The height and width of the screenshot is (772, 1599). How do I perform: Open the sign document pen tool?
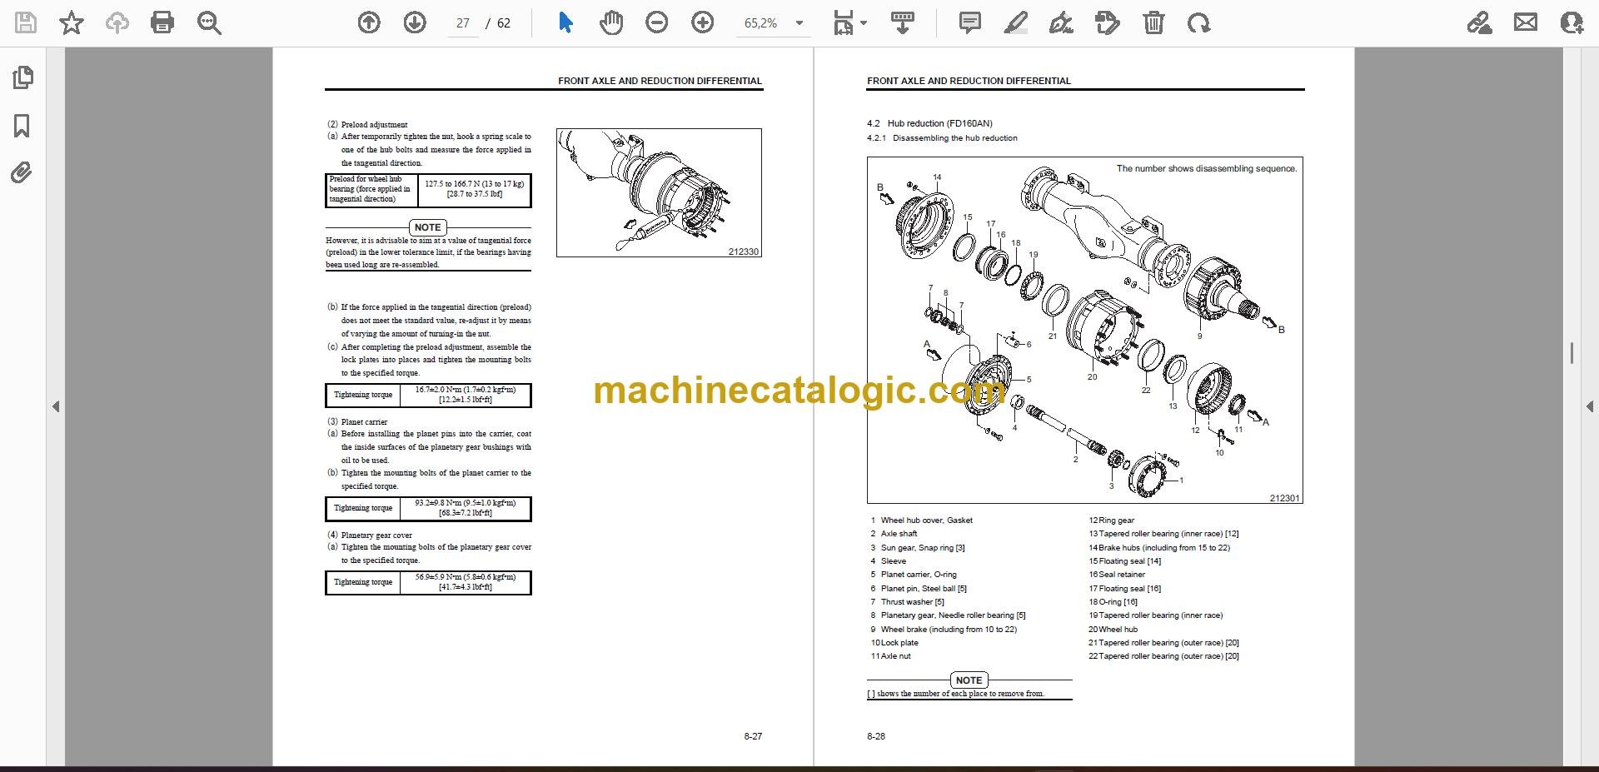coord(1061,22)
